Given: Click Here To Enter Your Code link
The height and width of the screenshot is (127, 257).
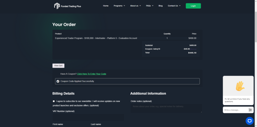Looking at the screenshot, I should 91,74.
